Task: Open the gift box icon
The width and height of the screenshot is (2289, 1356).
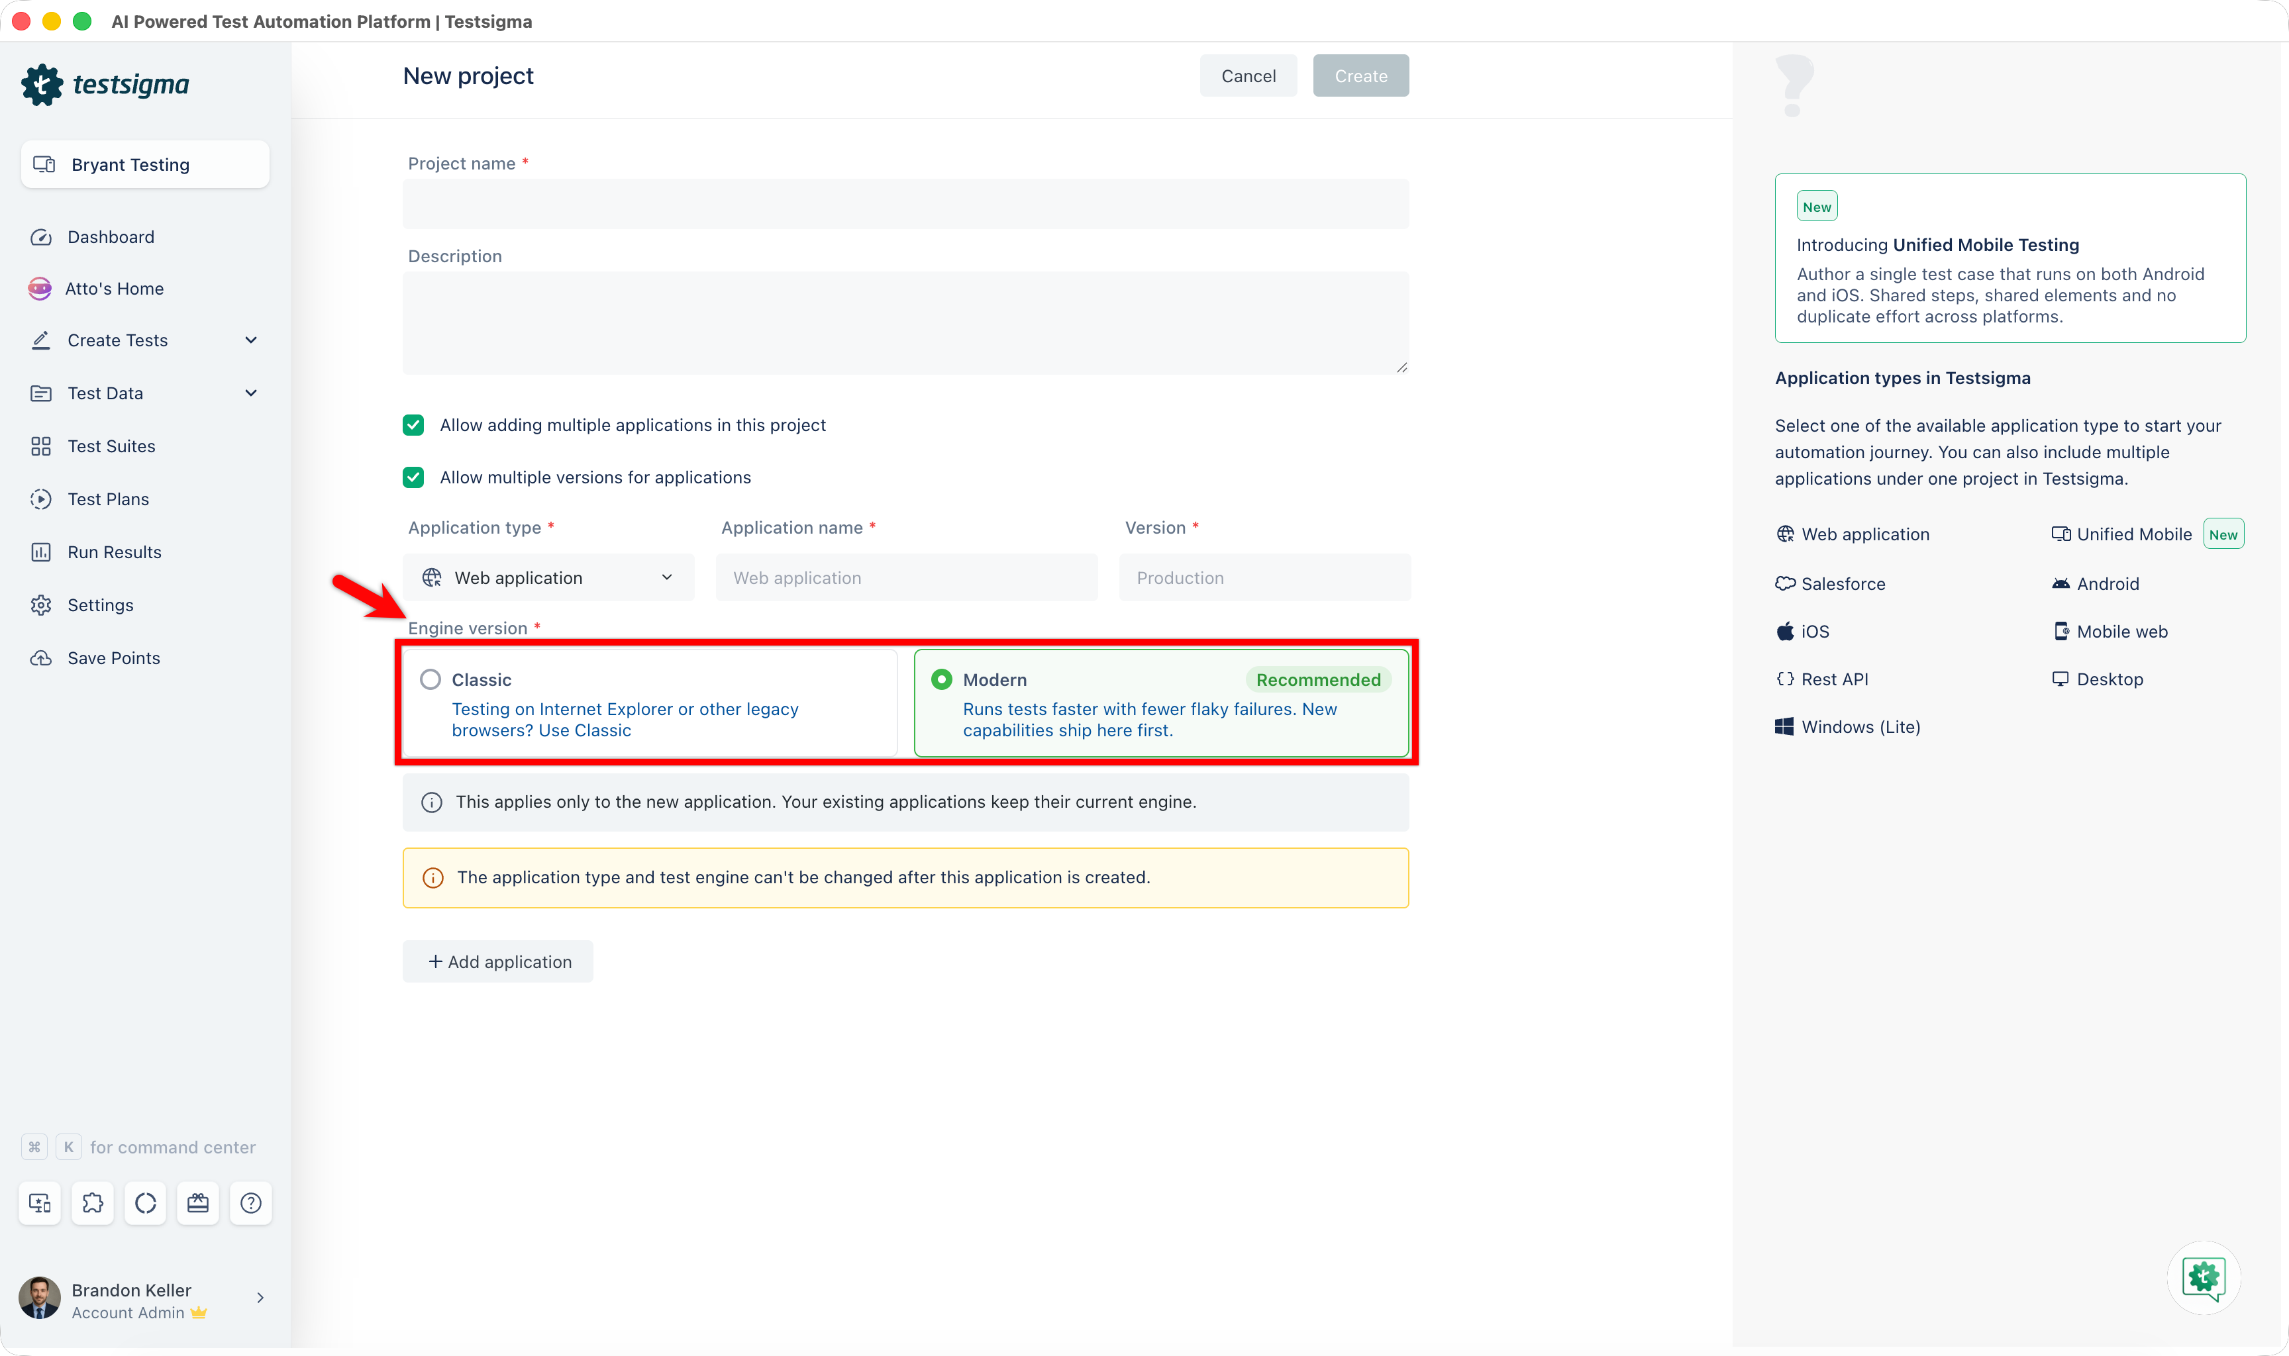Action: click(x=198, y=1204)
